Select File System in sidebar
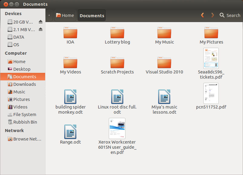243x175 pixels. [25, 115]
